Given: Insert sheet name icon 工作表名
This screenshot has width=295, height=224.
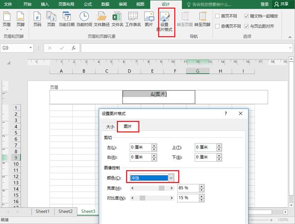Looking at the screenshot, I should [x=133, y=19].
